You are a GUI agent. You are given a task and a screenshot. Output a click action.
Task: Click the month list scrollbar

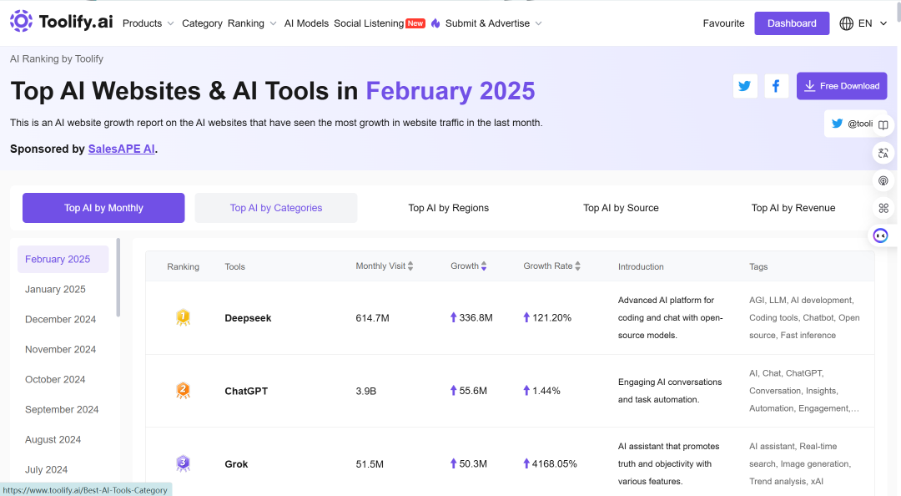pyautogui.click(x=118, y=277)
